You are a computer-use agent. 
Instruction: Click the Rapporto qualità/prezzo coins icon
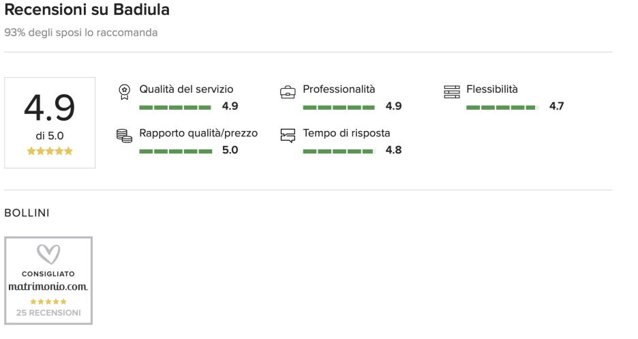point(124,136)
